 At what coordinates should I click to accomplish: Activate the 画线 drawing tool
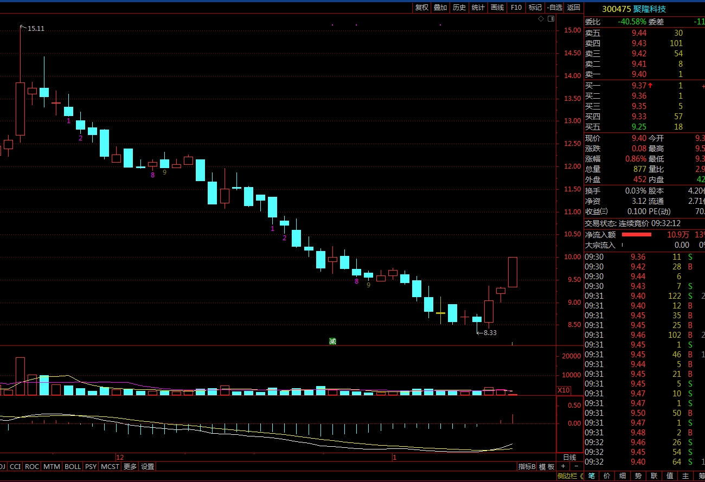pyautogui.click(x=497, y=8)
